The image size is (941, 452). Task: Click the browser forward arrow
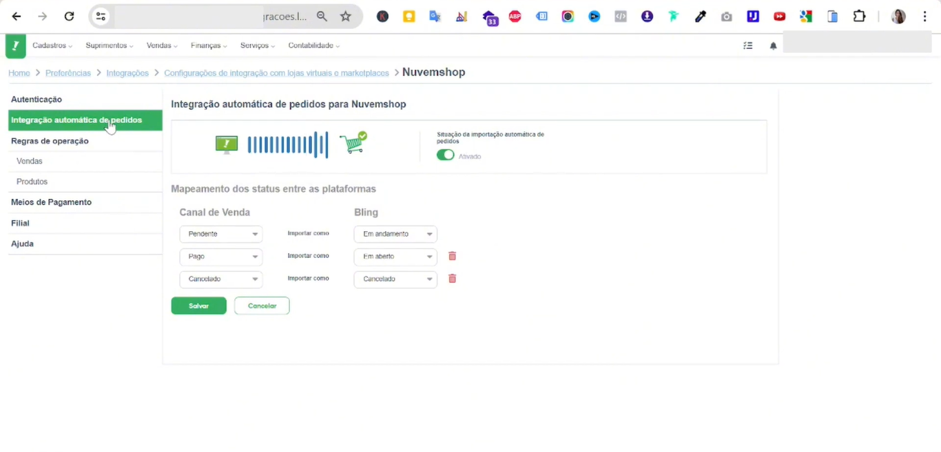(43, 17)
